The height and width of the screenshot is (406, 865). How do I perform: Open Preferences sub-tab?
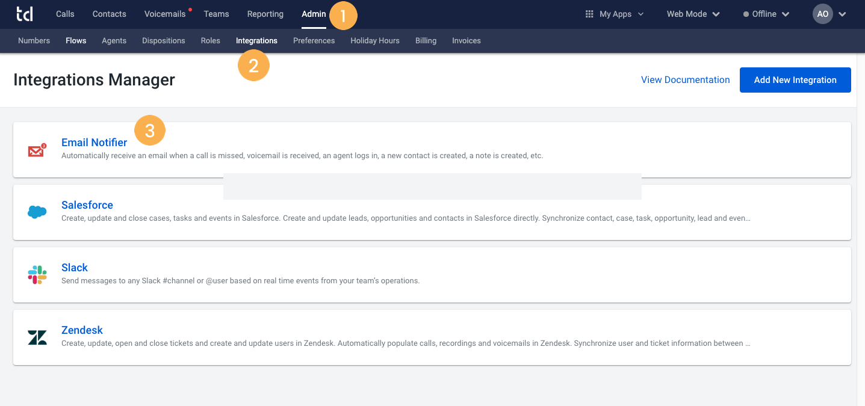point(314,40)
